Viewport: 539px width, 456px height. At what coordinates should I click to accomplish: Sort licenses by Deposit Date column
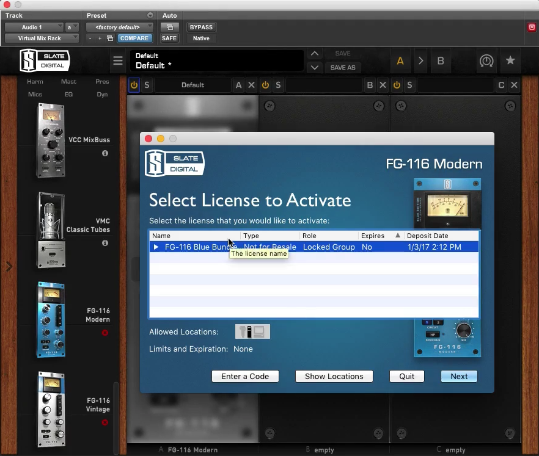click(441, 236)
